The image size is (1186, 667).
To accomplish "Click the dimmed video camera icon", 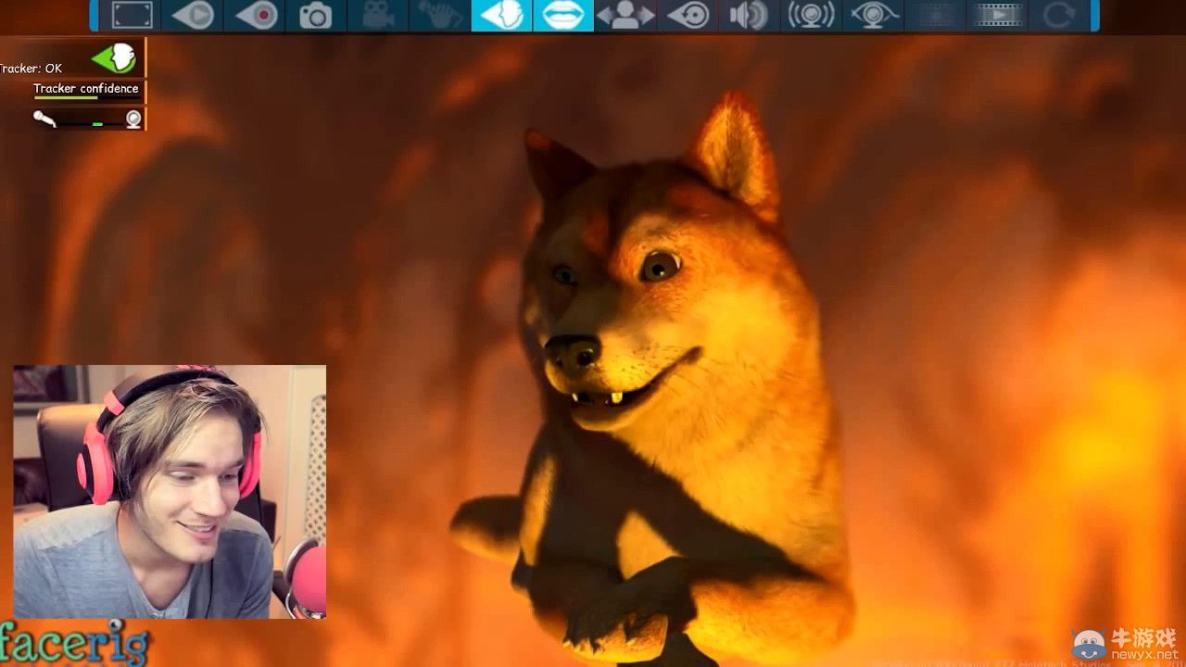I will coord(378,15).
